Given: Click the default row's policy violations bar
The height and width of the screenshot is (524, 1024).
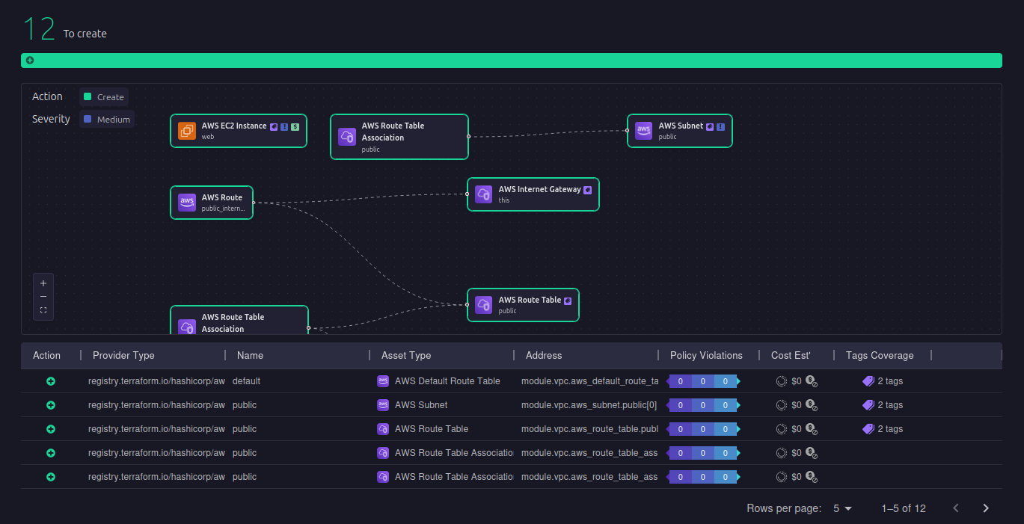Looking at the screenshot, I should point(703,381).
